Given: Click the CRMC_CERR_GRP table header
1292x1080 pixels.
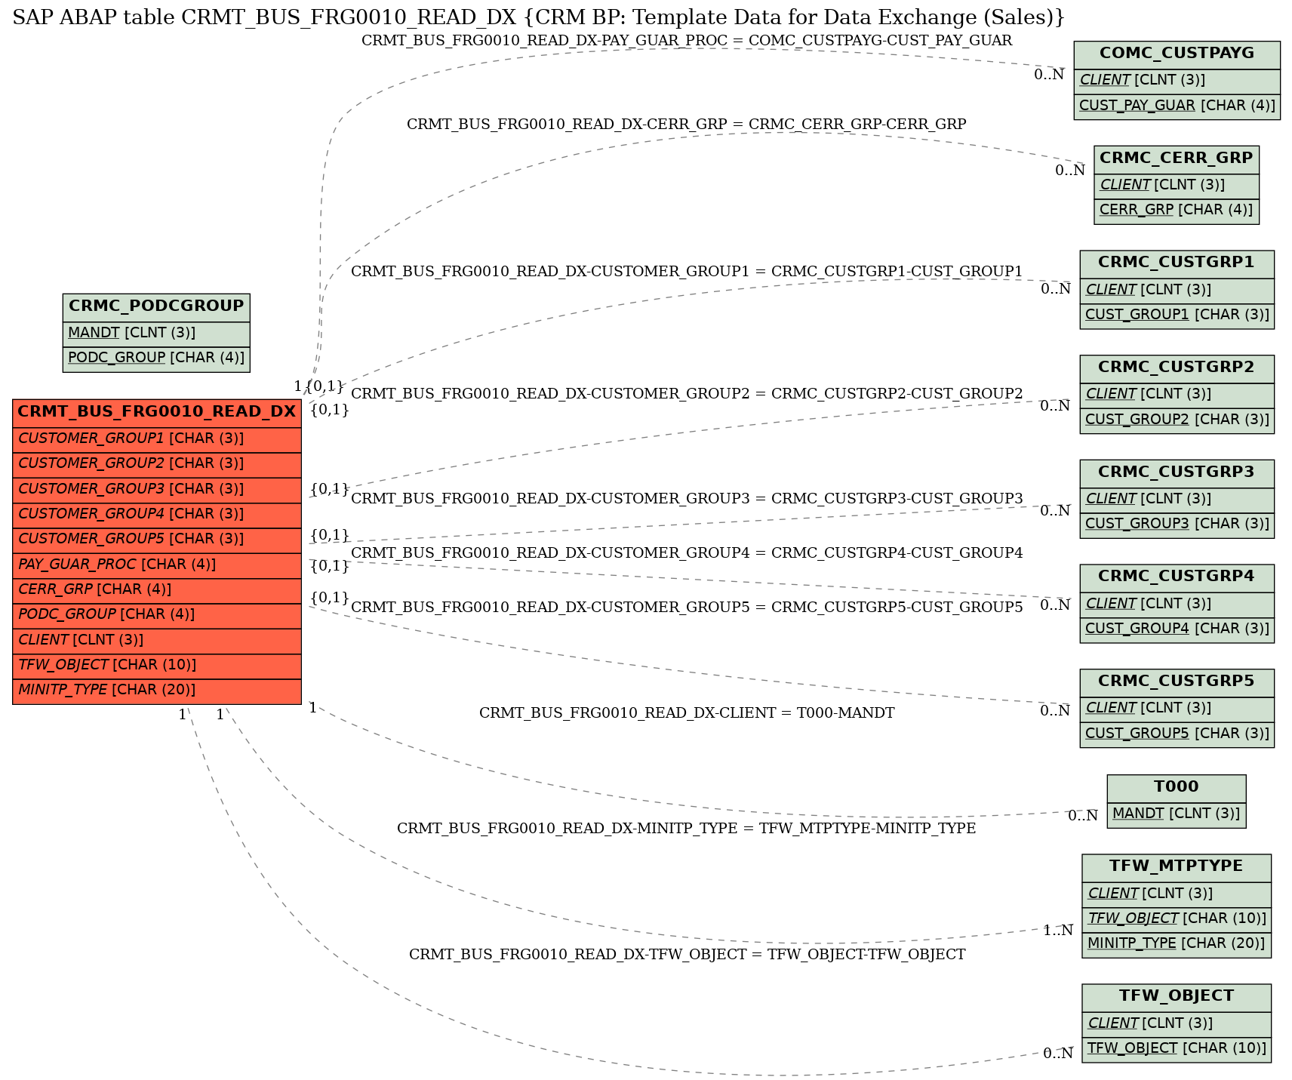Looking at the screenshot, I should point(1176,158).
